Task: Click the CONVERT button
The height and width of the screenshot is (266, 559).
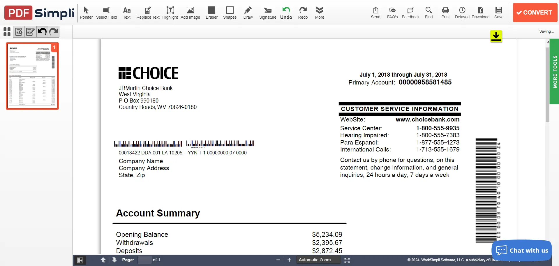Action: [x=535, y=13]
